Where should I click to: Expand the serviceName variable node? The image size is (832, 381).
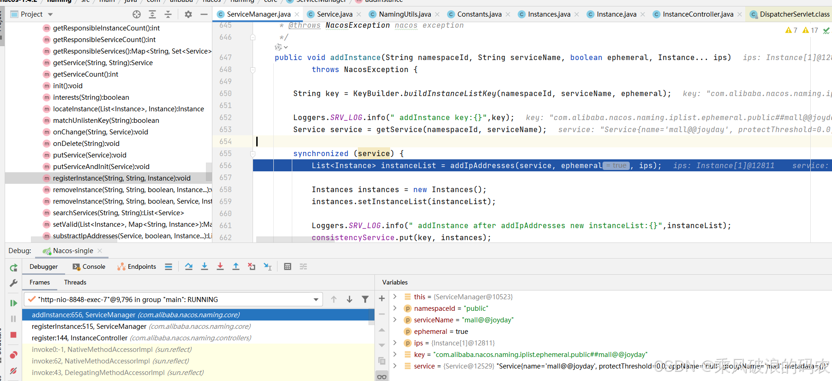[395, 320]
